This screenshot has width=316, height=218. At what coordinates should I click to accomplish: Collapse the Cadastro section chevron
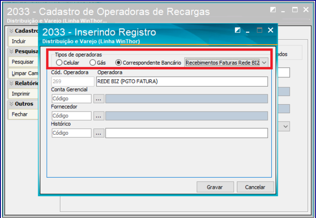point(11,31)
